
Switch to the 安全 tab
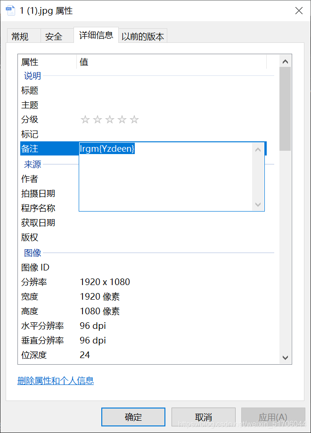[57, 36]
